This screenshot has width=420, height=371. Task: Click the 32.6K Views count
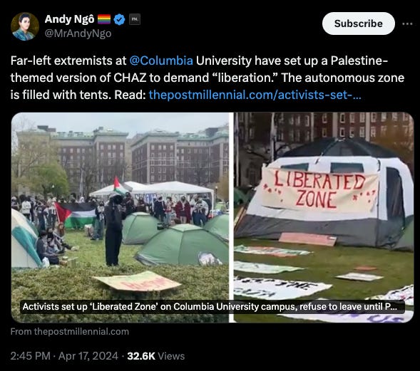tap(156, 356)
